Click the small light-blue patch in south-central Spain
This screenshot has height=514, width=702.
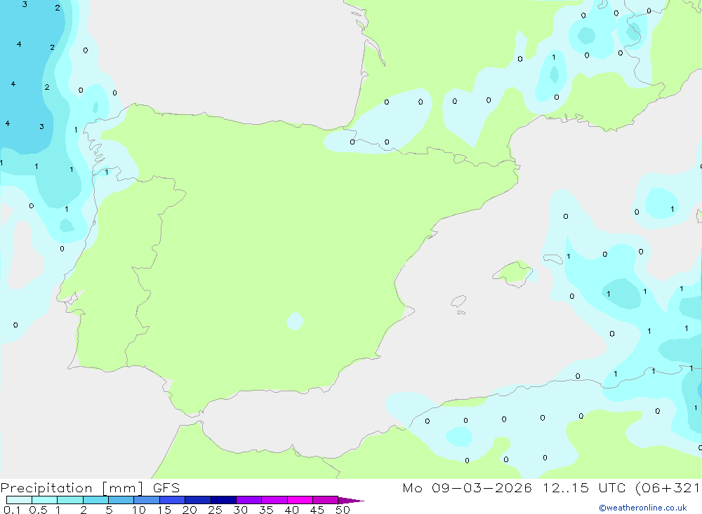295,321
